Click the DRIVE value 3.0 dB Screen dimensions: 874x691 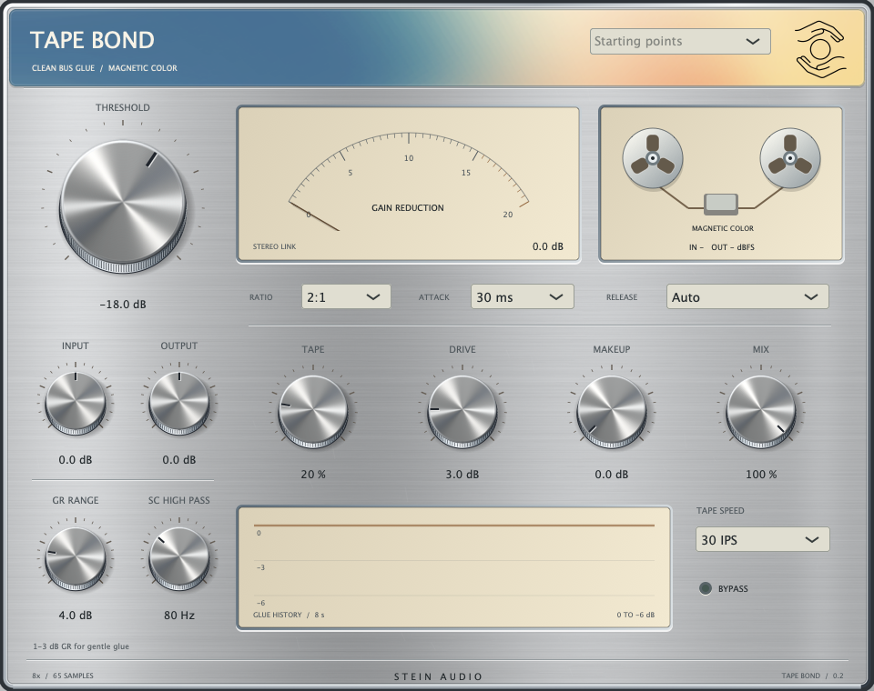tap(462, 475)
